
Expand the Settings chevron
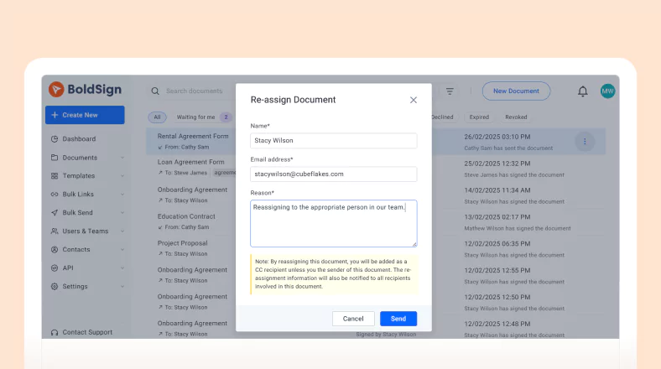tap(122, 287)
